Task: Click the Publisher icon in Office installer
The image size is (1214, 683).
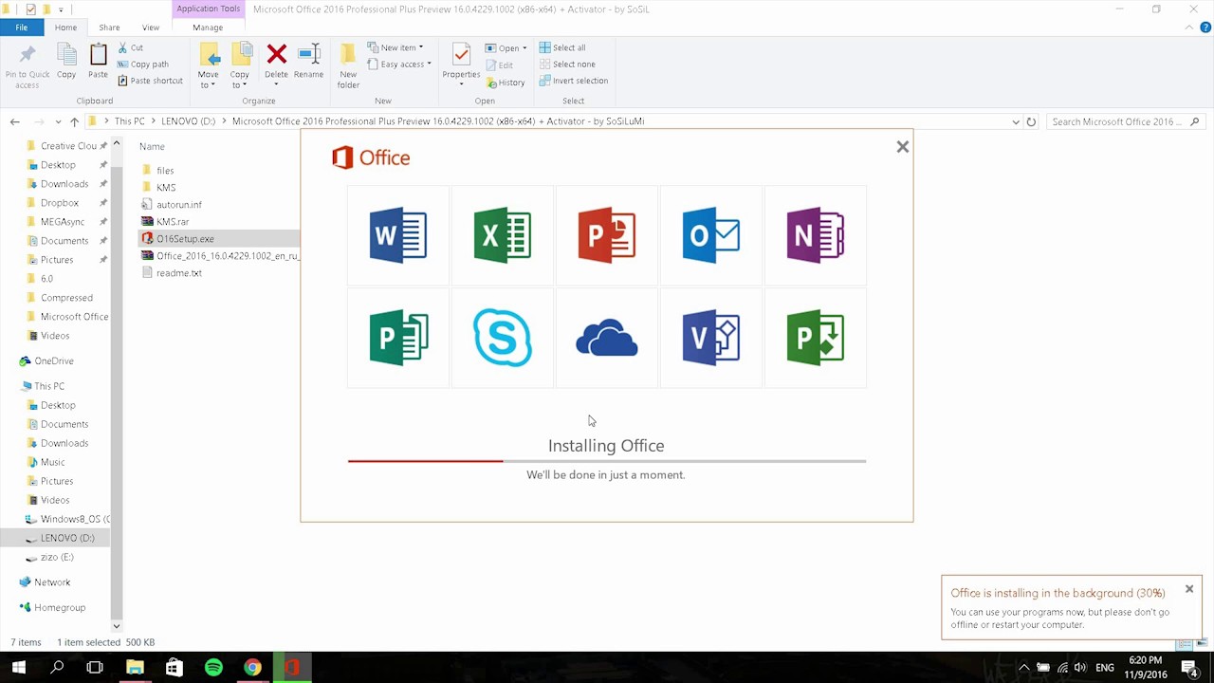Action: coord(398,338)
